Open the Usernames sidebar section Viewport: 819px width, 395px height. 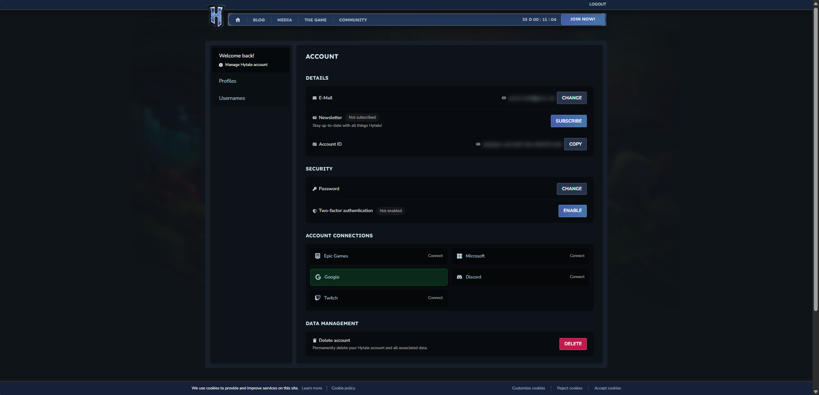[232, 98]
